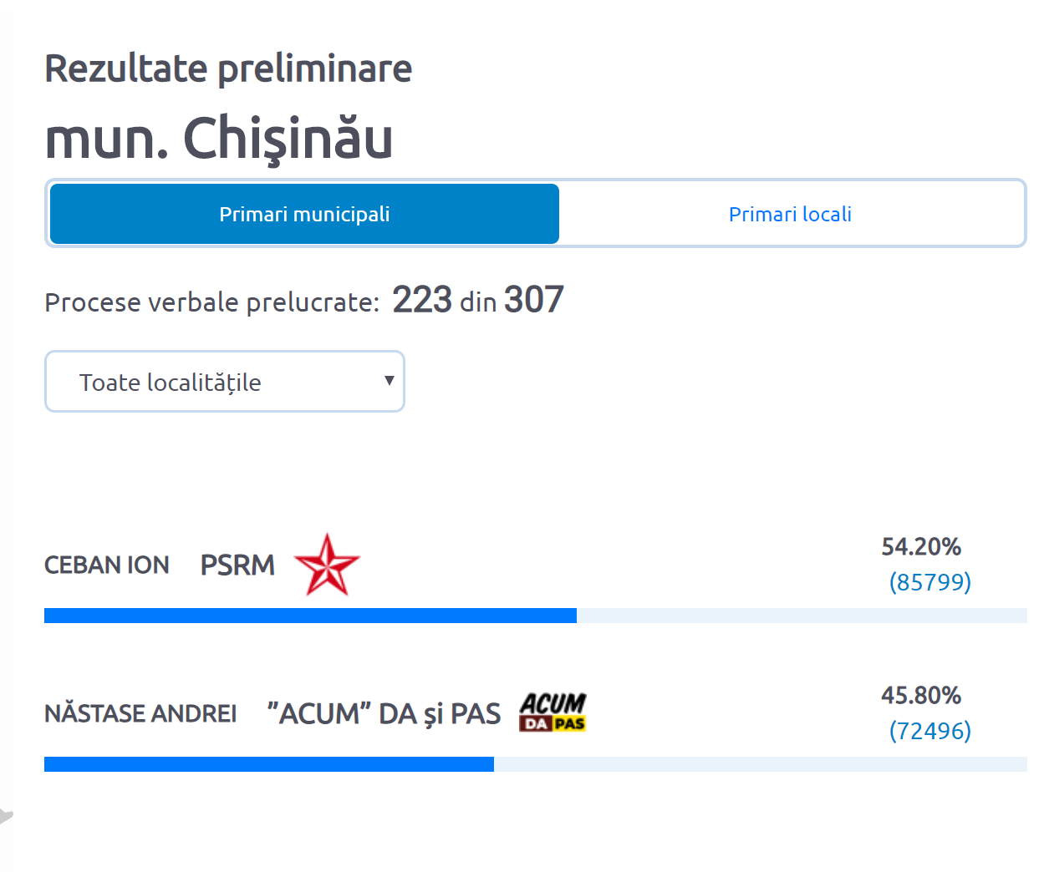Click the dropdown arrow beside Toate localitățile
Image resolution: width=1049 pixels, height=872 pixels.
pyautogui.click(x=389, y=381)
